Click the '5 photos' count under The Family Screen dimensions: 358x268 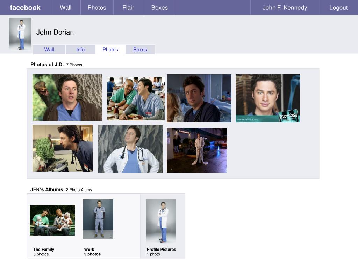(41, 254)
